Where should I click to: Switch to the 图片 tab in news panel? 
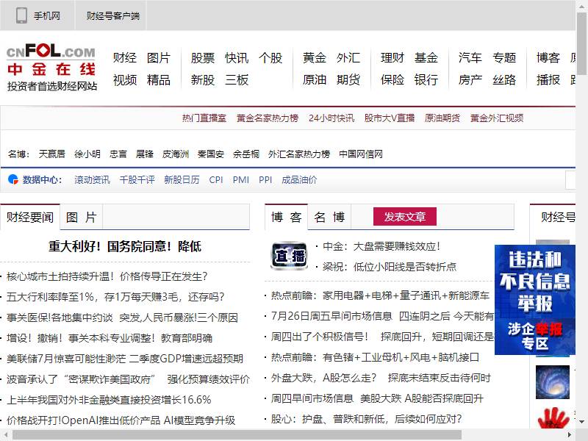[82, 217]
